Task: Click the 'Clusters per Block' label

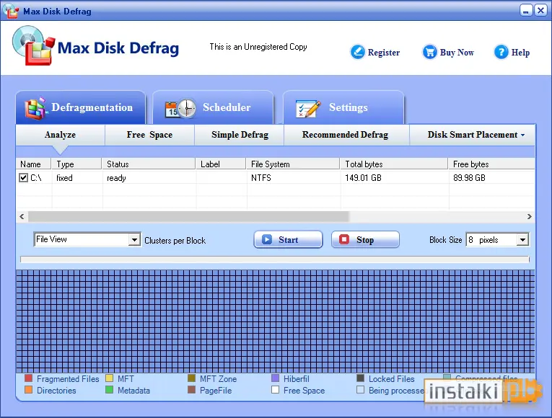Action: click(175, 241)
